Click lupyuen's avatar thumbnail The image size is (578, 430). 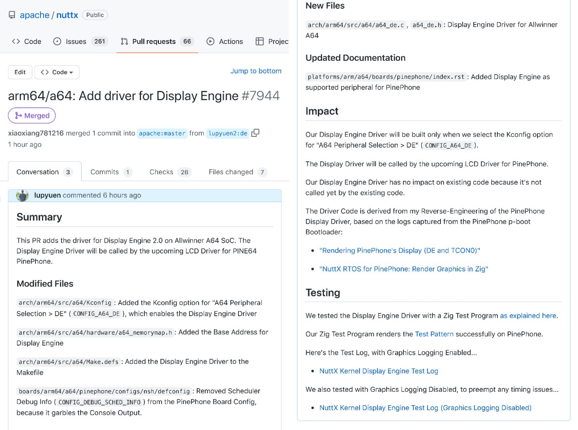[x=23, y=196]
